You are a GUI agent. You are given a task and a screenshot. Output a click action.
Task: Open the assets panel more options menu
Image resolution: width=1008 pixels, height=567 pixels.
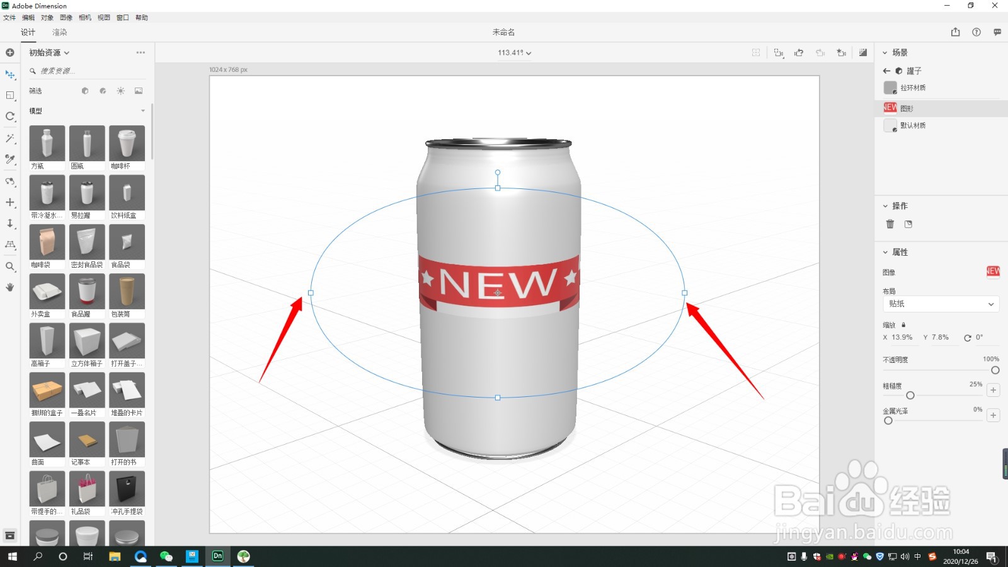140,52
